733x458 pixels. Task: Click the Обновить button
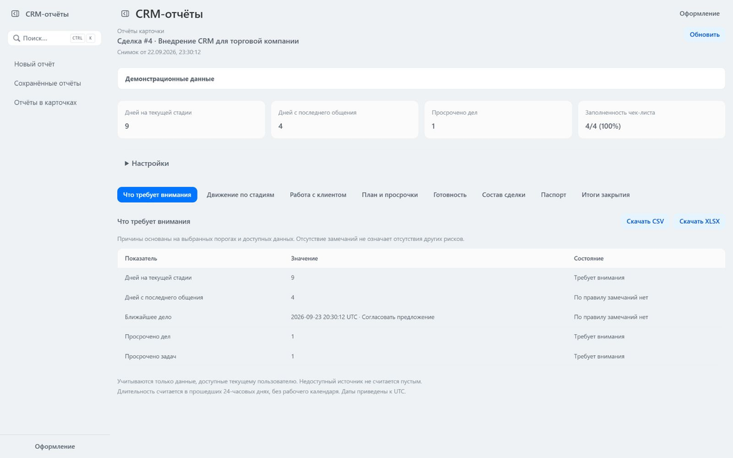coord(705,35)
